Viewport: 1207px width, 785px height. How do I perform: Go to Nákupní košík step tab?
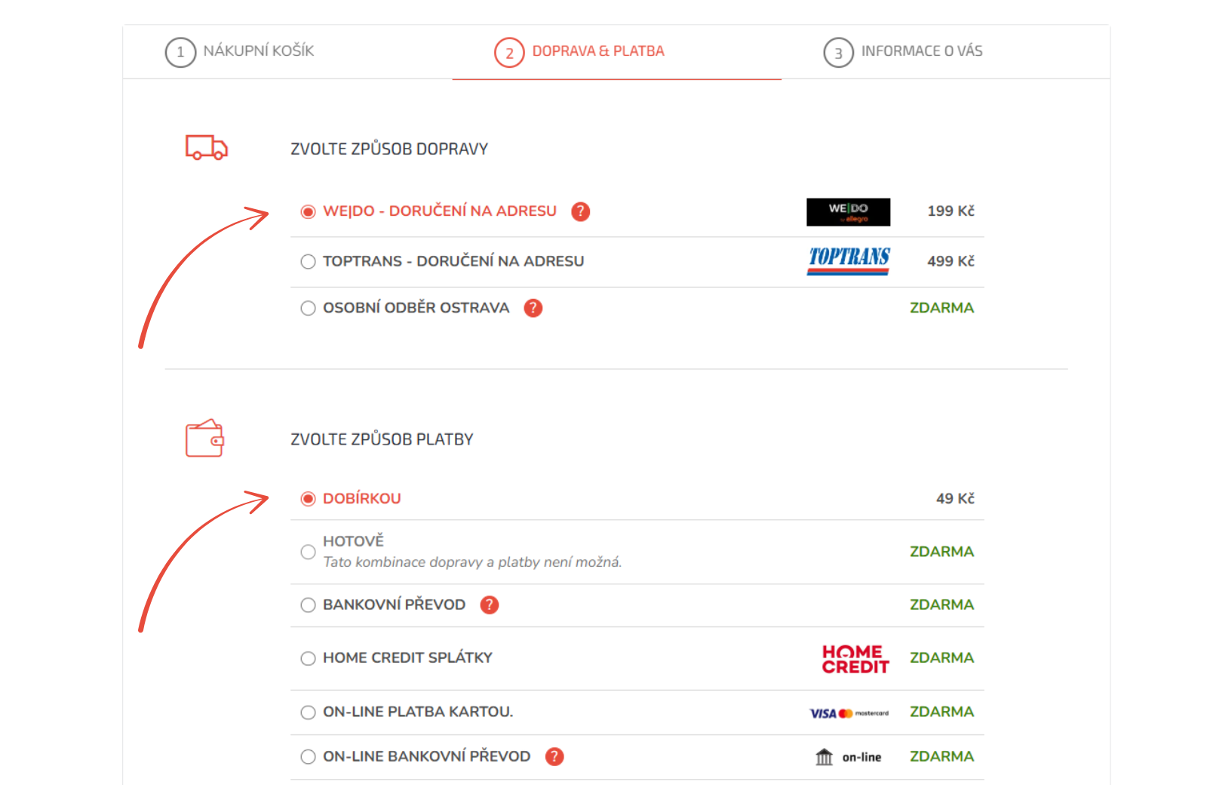pyautogui.click(x=240, y=52)
